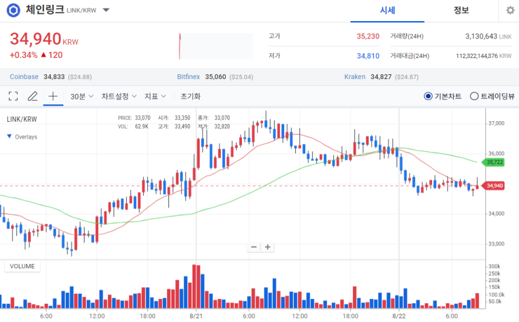The image size is (519, 322).
Task: Open the 지표 indicators dropdown
Action: [155, 96]
